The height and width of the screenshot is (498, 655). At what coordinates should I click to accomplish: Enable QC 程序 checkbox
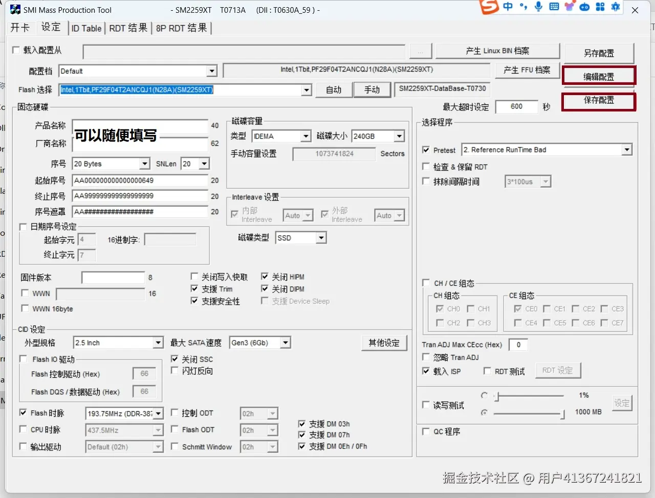click(x=426, y=432)
